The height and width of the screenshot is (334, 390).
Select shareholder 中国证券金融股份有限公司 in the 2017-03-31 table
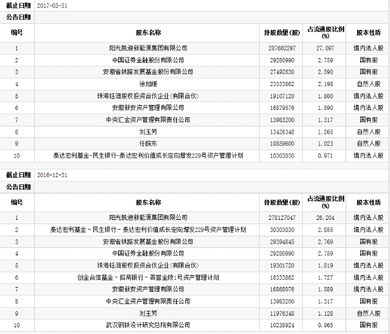tap(148, 60)
